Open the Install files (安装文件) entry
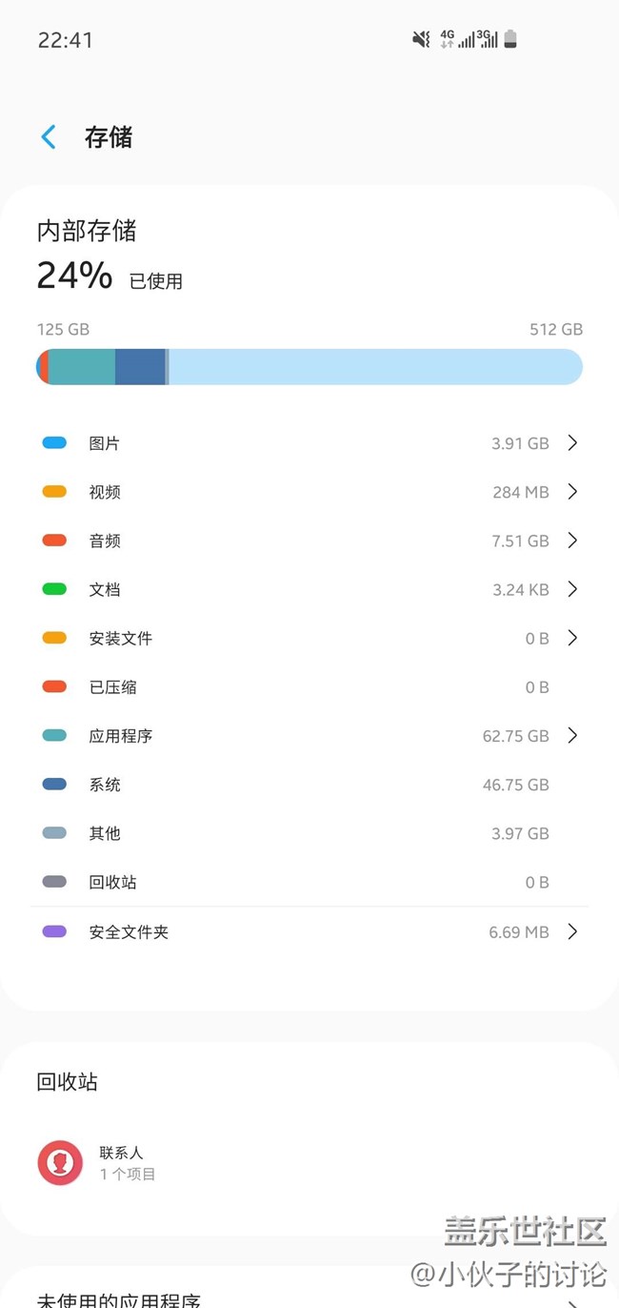The height and width of the screenshot is (1308, 619). [309, 638]
